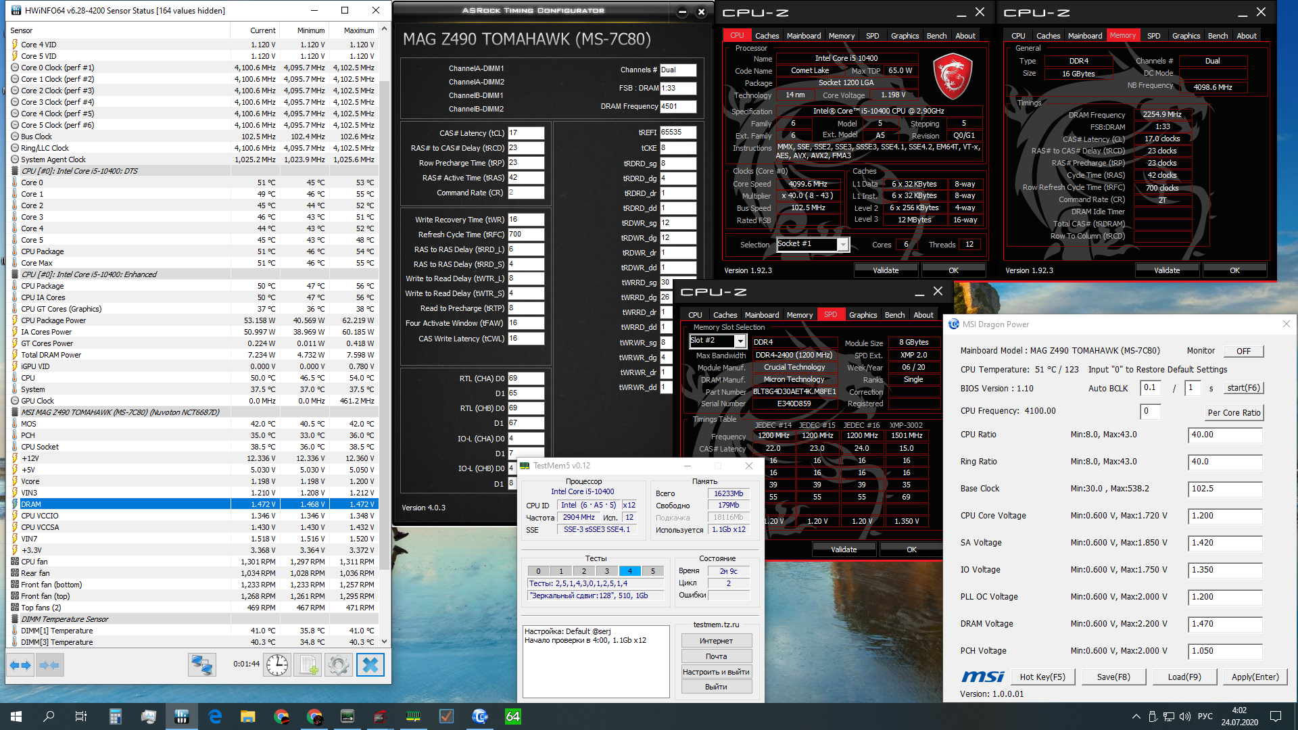Click HWiNFO collapse columns arrows icon
This screenshot has height=730, width=1298.
[50, 665]
